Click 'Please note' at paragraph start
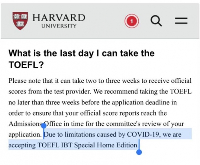 pos(25,81)
